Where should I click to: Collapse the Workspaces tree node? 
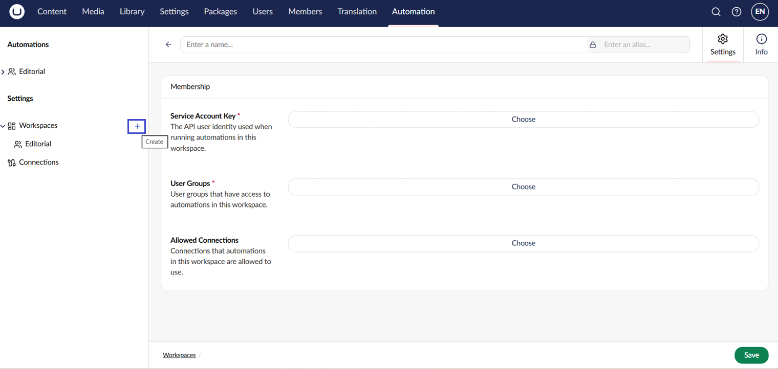click(x=3, y=126)
